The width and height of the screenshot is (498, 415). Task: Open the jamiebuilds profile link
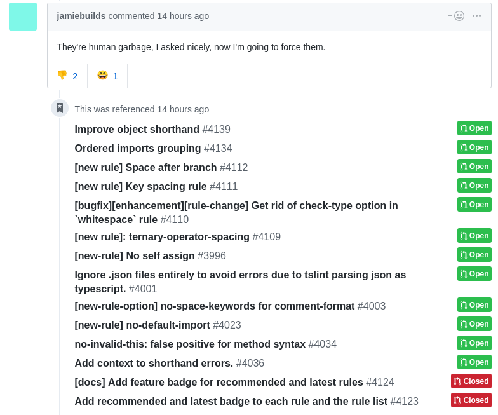81,16
